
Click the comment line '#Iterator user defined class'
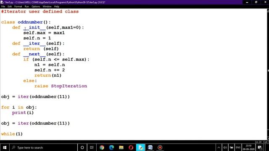[40, 11]
